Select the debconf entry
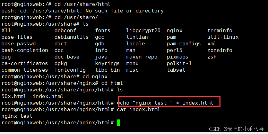Screen dimensions: 268x134 coord(65,30)
